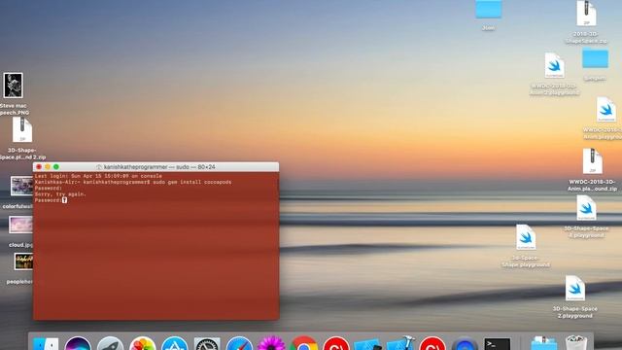This screenshot has width=622, height=350.
Task: Click the cursor block after Password prompt
Action: point(65,200)
